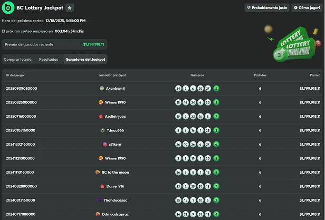325x220 pixels.
Task: Click the Ylrqhdocdsac winner name
Action: (114, 200)
